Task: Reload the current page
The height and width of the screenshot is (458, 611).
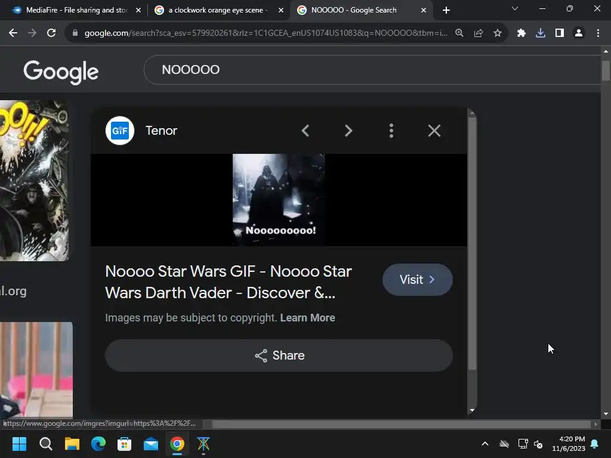Action: pyautogui.click(x=51, y=33)
